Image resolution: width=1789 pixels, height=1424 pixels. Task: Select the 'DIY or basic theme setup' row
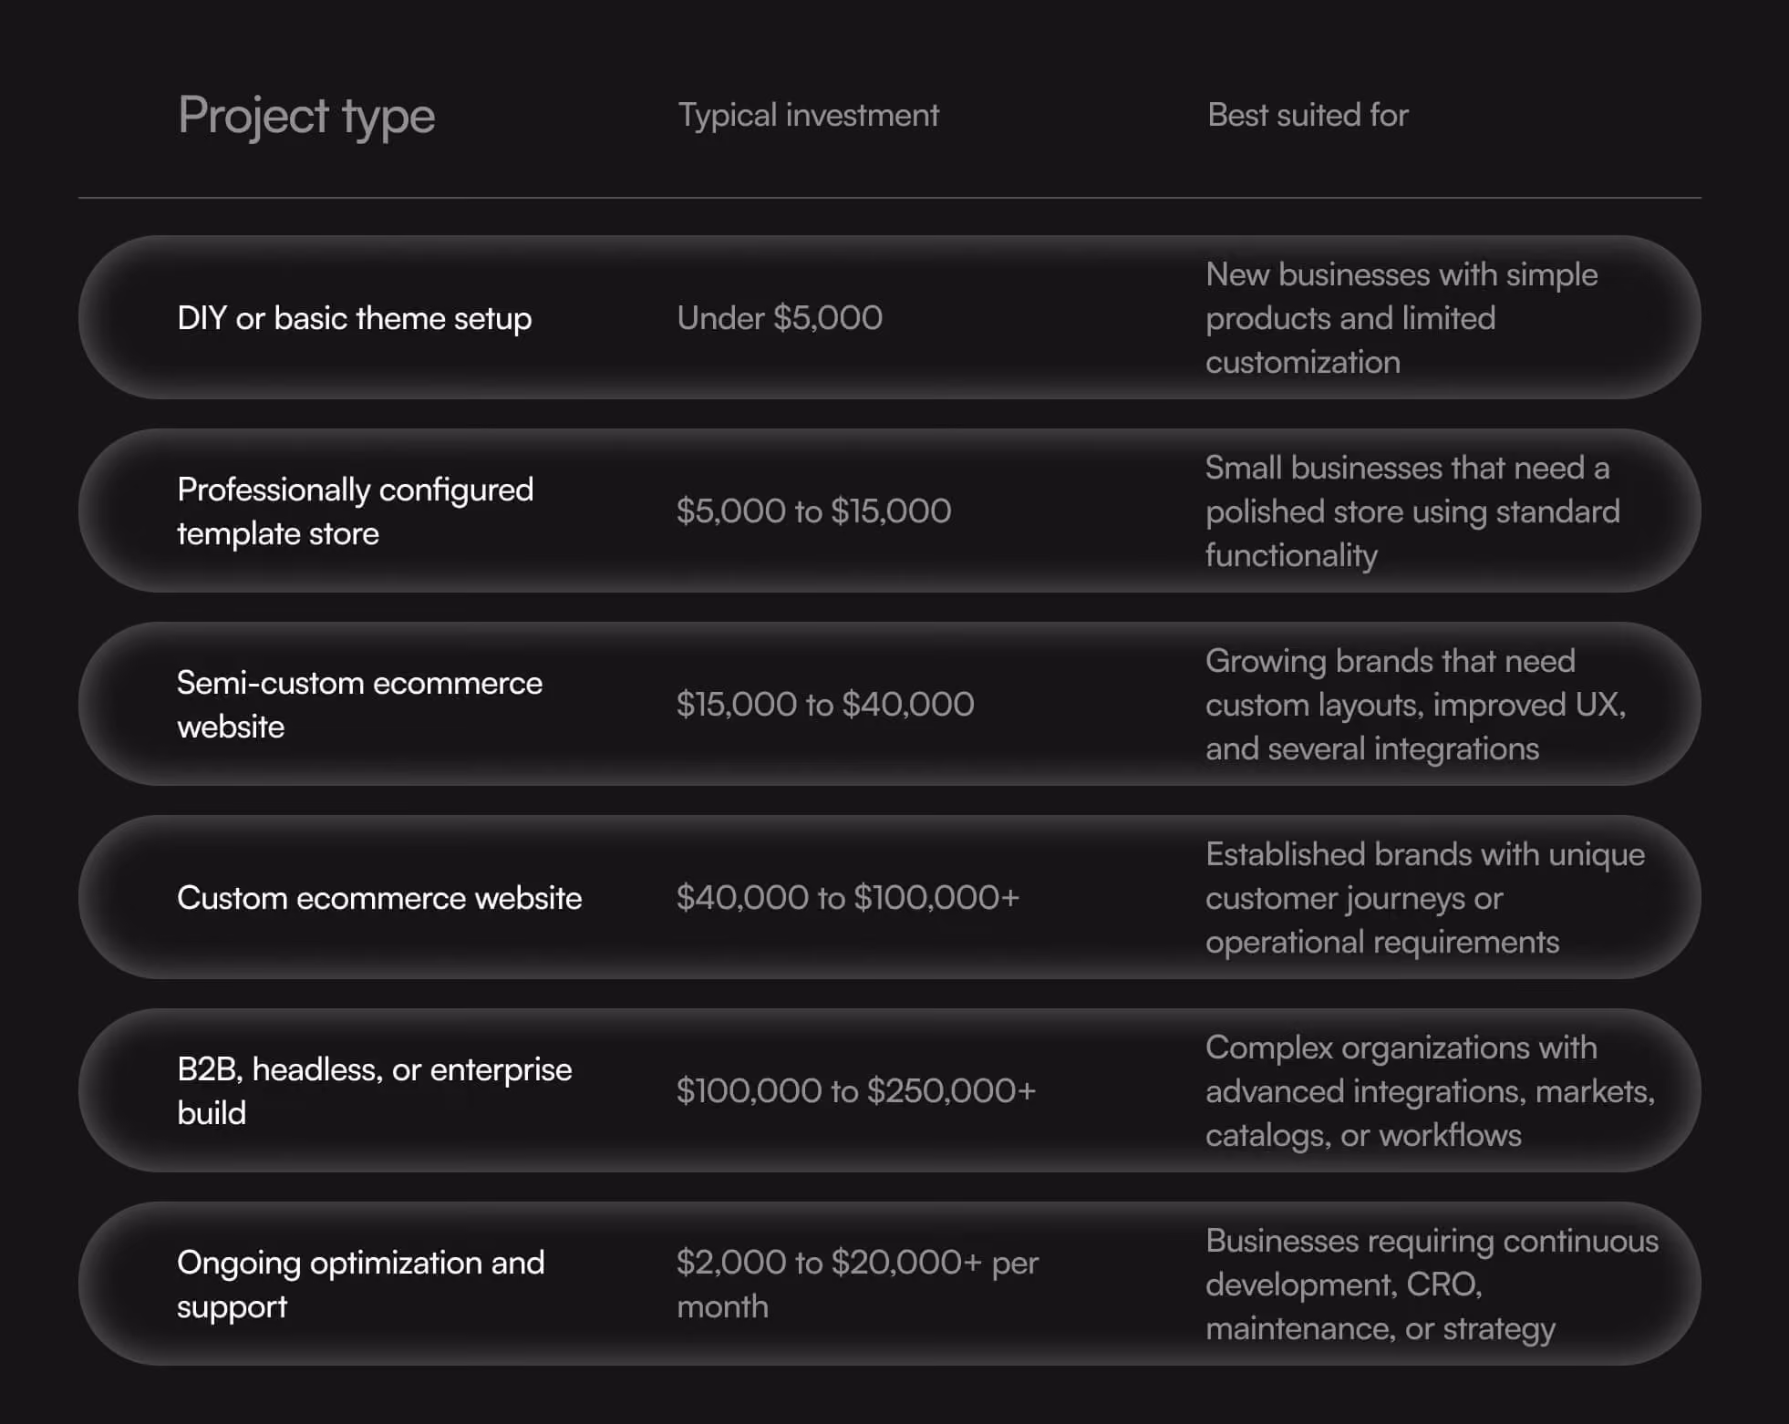pos(889,317)
